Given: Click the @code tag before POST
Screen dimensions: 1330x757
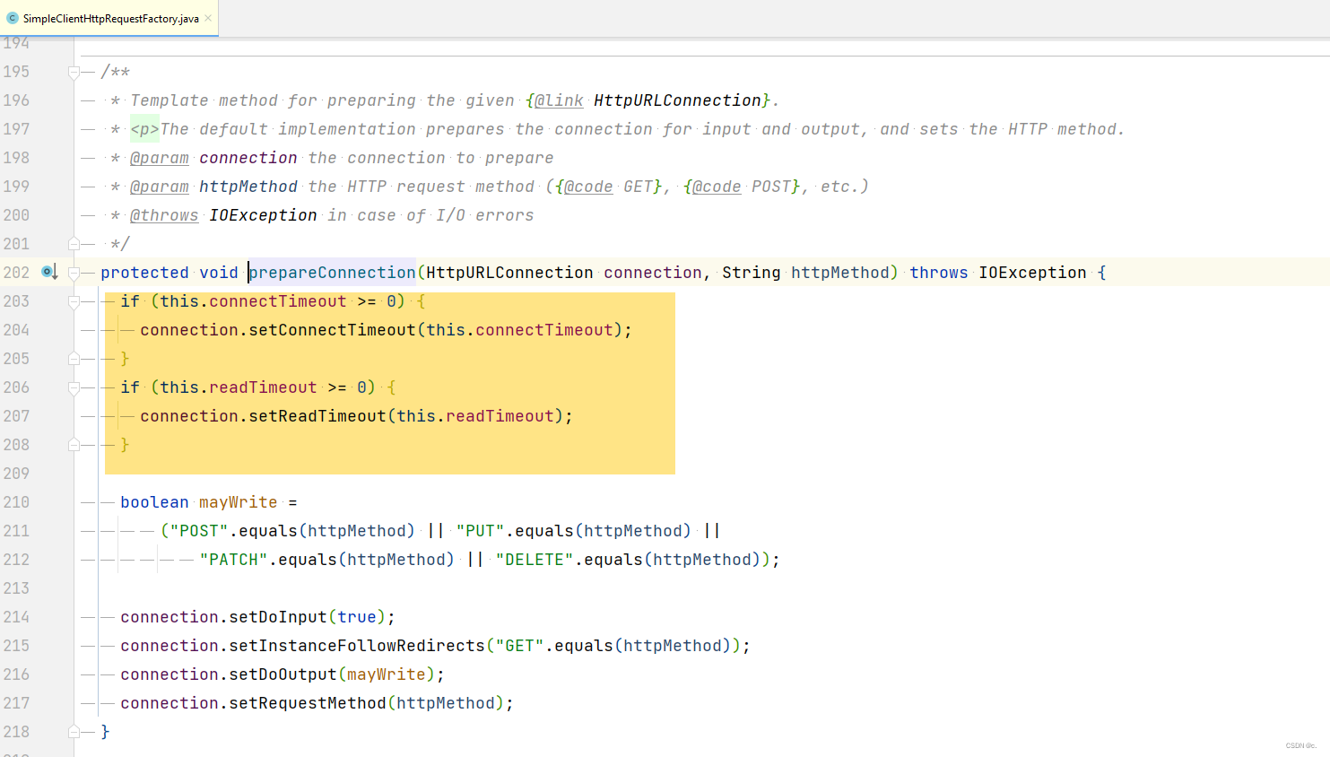Looking at the screenshot, I should (x=717, y=187).
